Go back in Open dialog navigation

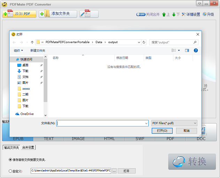(14, 42)
